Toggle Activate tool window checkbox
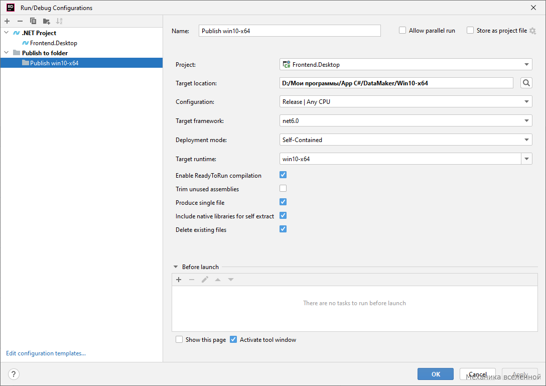This screenshot has height=386, width=546. coord(233,339)
